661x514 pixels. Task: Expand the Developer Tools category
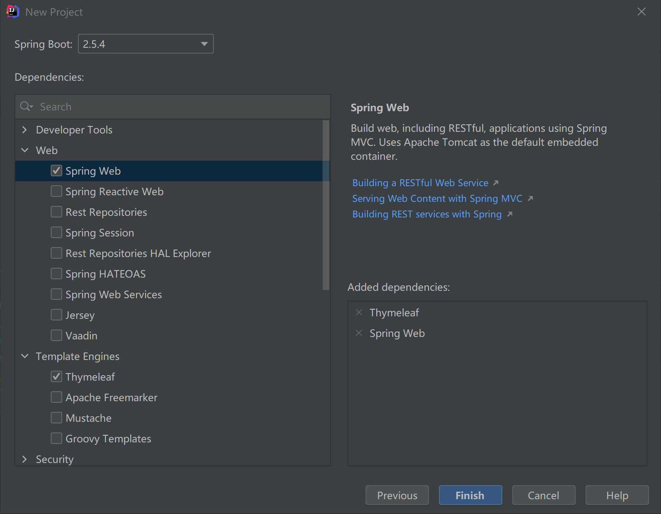(25, 130)
